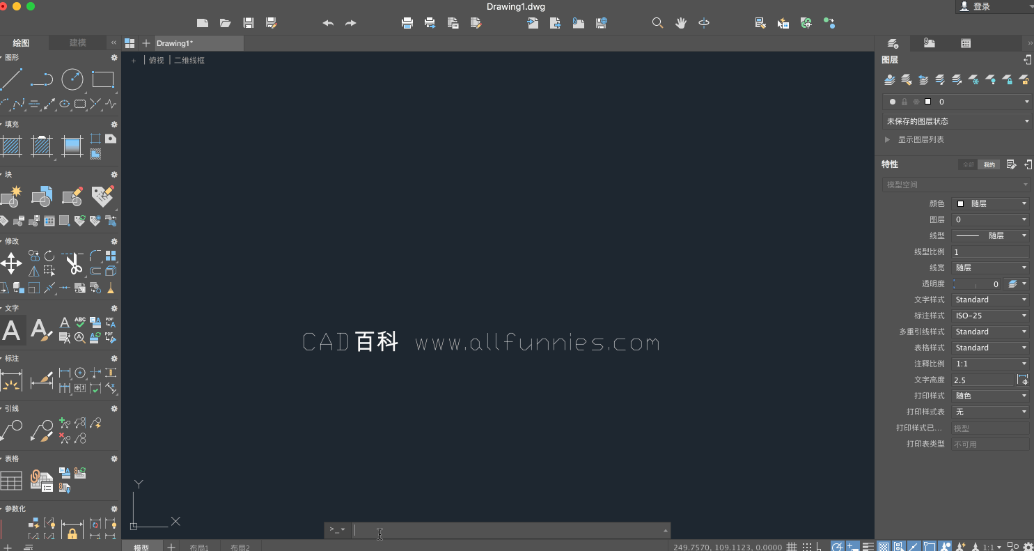Select the Multileader tool
Screen dimensions: 1034x551
[x=11, y=430]
